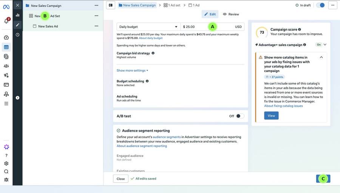Open the megaphone advertising settings icon
This screenshot has height=193, width=340.
6,75
